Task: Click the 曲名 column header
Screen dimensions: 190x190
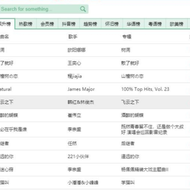Action: point(4,36)
